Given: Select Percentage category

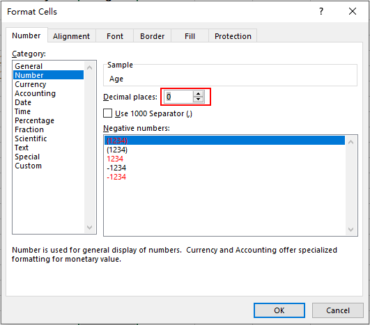Looking at the screenshot, I should pos(34,120).
